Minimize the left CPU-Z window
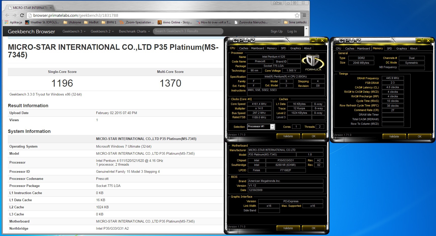 (313, 40)
